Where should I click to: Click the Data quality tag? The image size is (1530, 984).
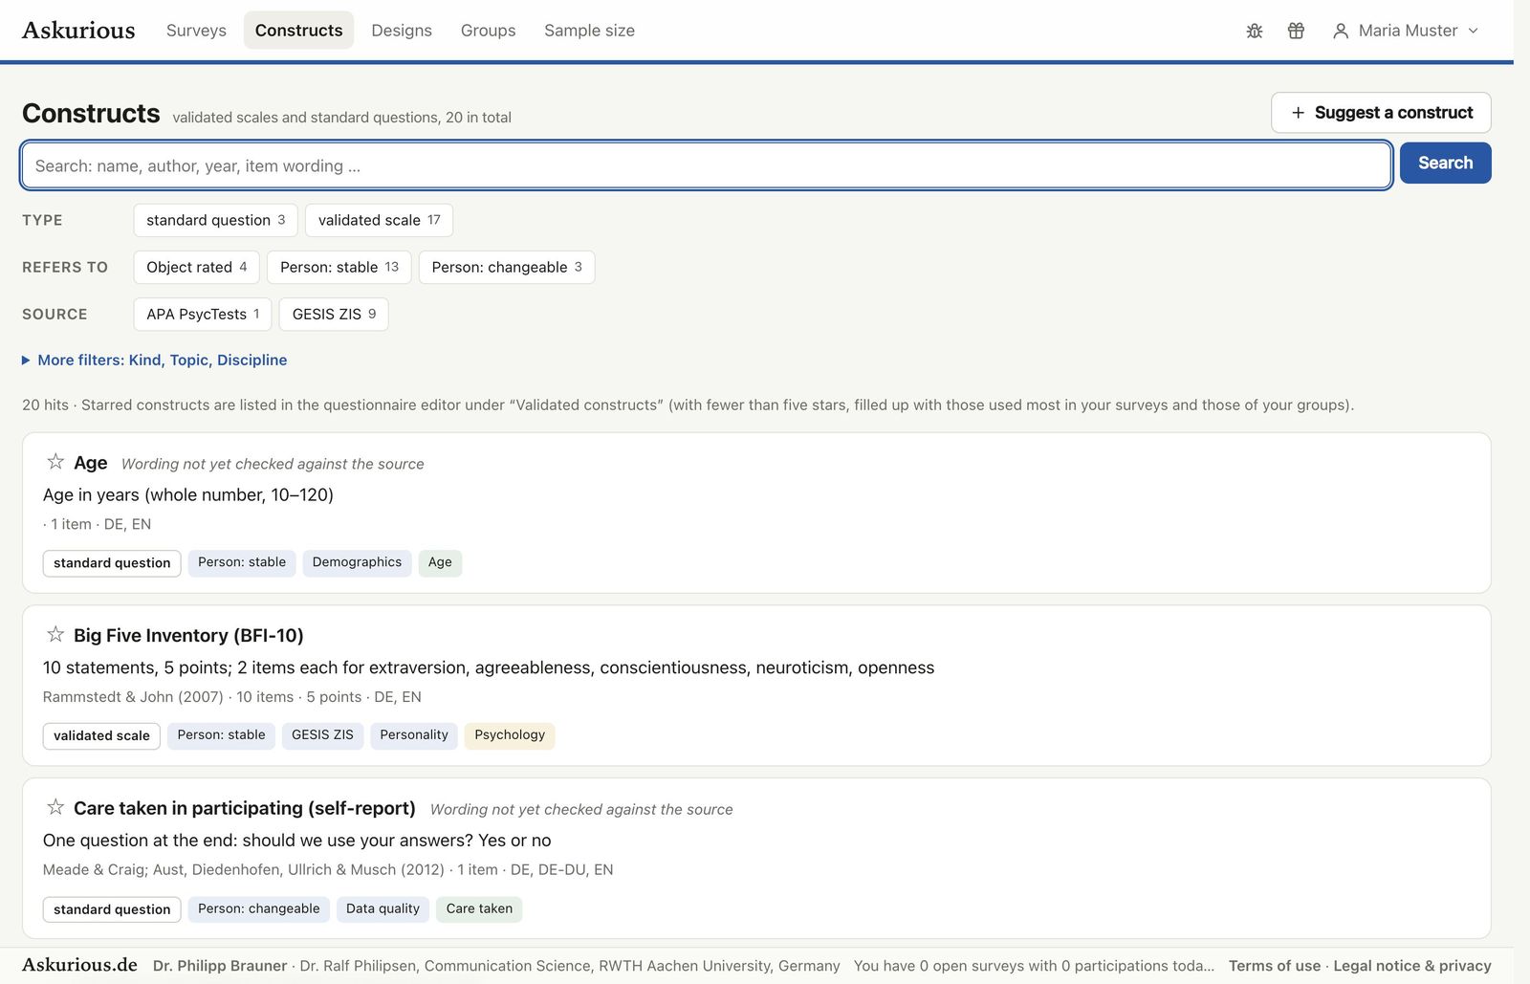[382, 908]
